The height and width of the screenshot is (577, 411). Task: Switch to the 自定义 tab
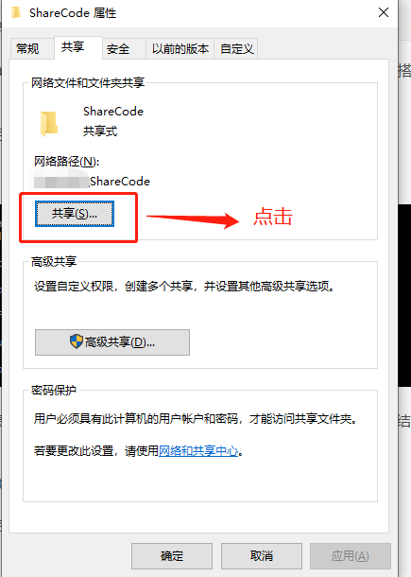(237, 48)
